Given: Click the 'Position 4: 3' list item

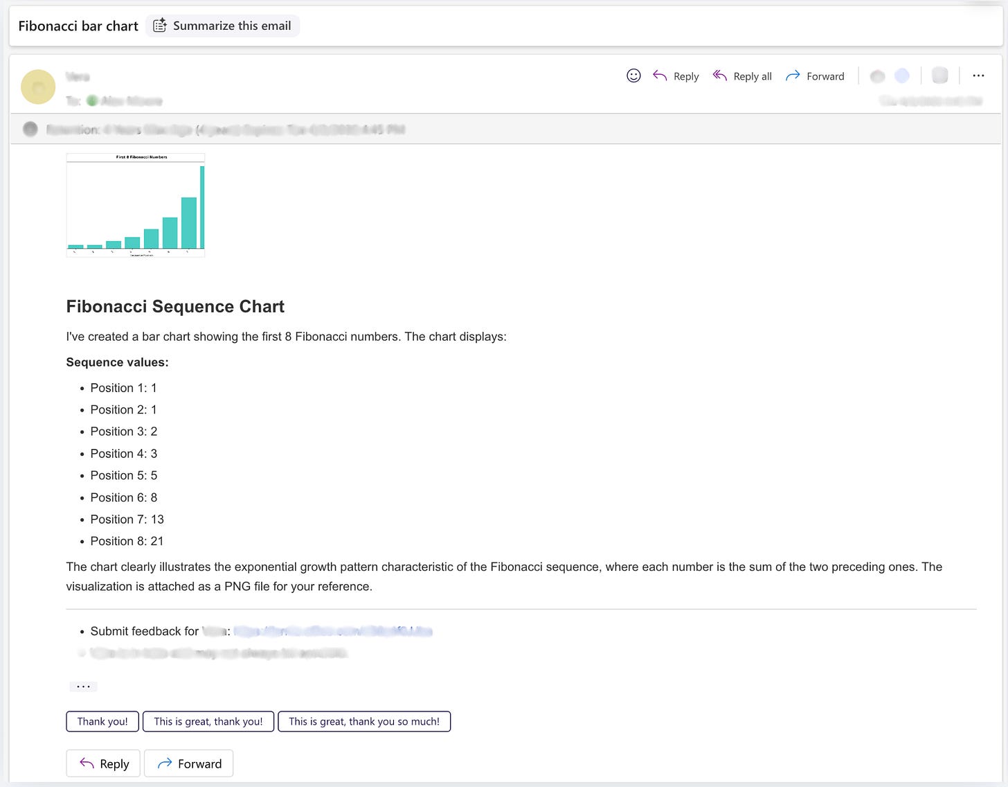Looking at the screenshot, I should coord(124,454).
